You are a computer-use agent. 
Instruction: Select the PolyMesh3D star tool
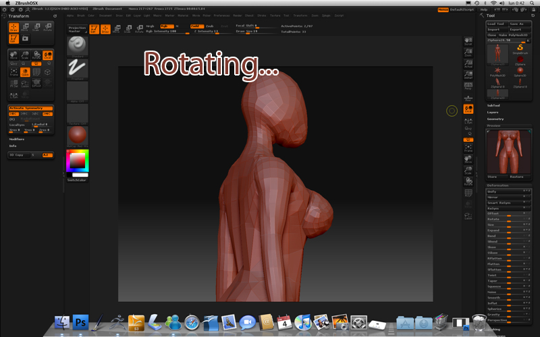tap(497, 71)
